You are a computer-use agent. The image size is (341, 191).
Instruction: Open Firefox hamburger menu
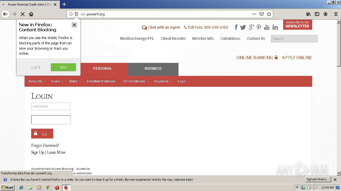click(x=336, y=14)
